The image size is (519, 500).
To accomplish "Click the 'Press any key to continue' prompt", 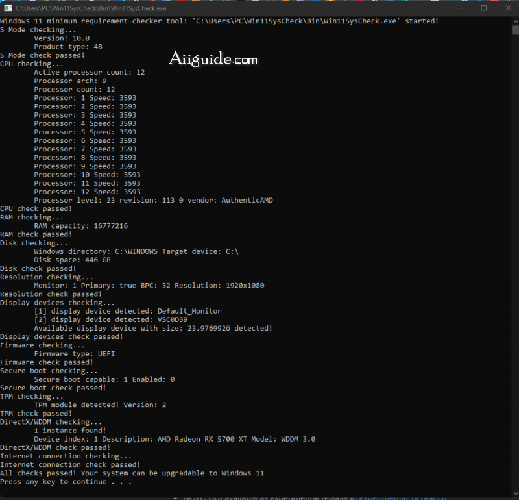I will pos(66,482).
